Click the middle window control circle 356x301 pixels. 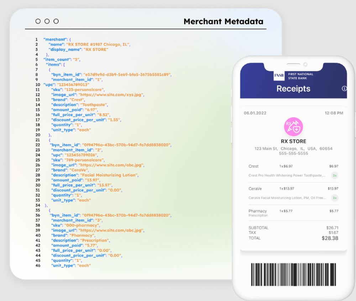coord(47,21)
